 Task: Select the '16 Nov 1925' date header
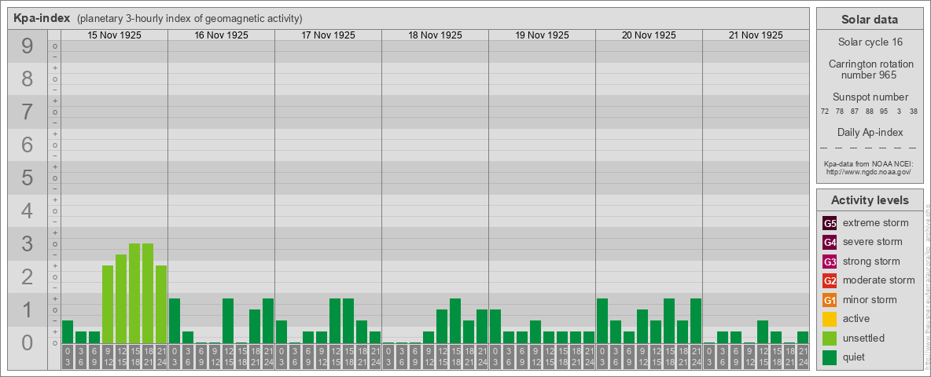pos(222,35)
